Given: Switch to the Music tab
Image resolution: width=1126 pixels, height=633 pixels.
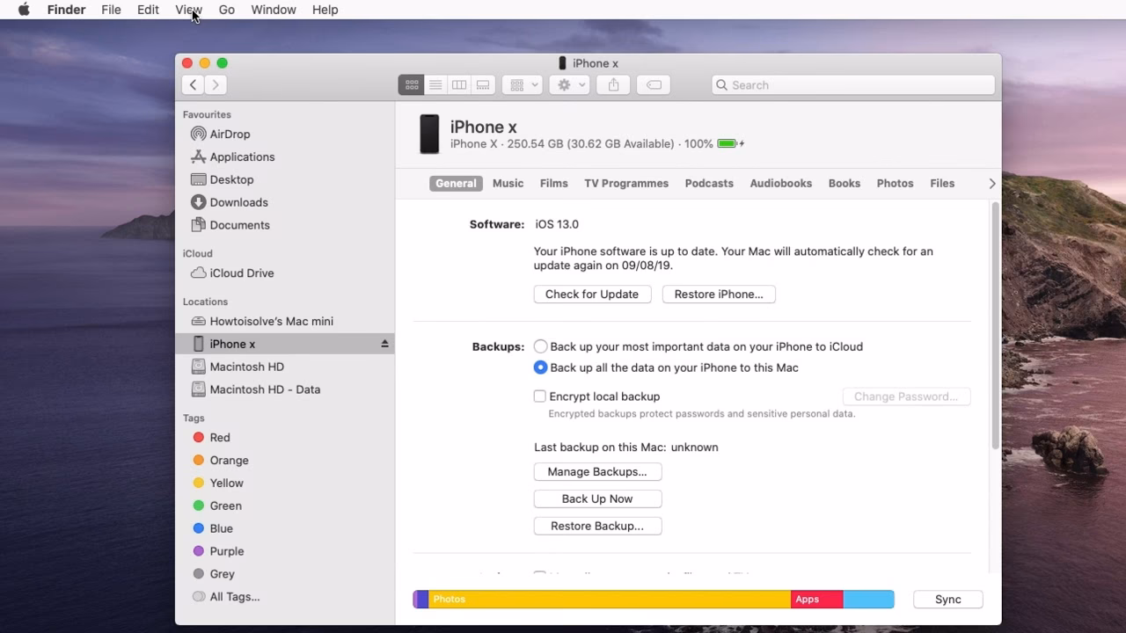Looking at the screenshot, I should point(508,183).
